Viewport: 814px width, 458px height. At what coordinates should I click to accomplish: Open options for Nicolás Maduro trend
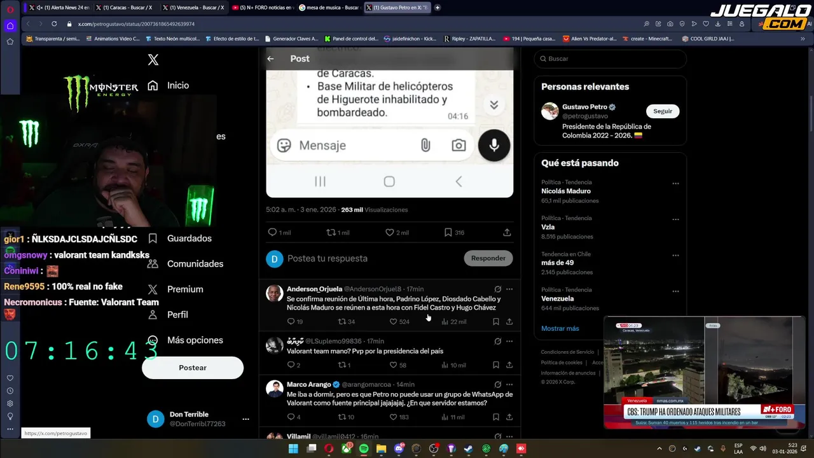tap(675, 183)
